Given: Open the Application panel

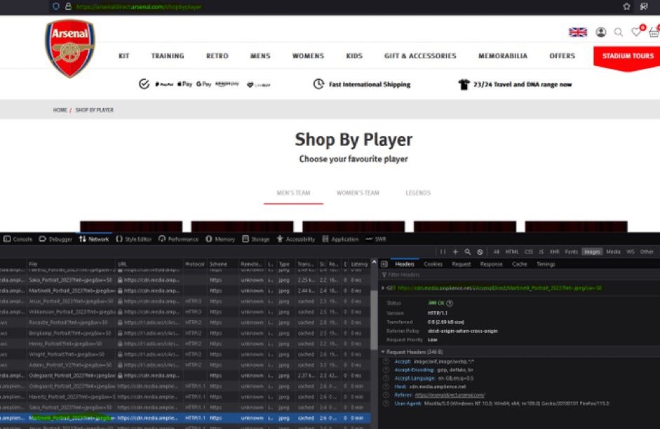Looking at the screenshot, I should click(341, 239).
